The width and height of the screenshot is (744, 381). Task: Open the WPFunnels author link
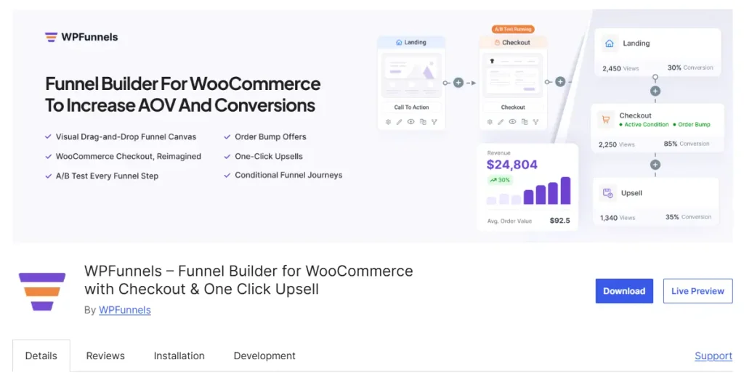click(x=125, y=310)
